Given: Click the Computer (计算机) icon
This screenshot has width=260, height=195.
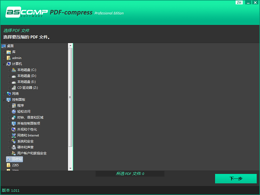Looking at the screenshot, I should (x=9, y=64).
